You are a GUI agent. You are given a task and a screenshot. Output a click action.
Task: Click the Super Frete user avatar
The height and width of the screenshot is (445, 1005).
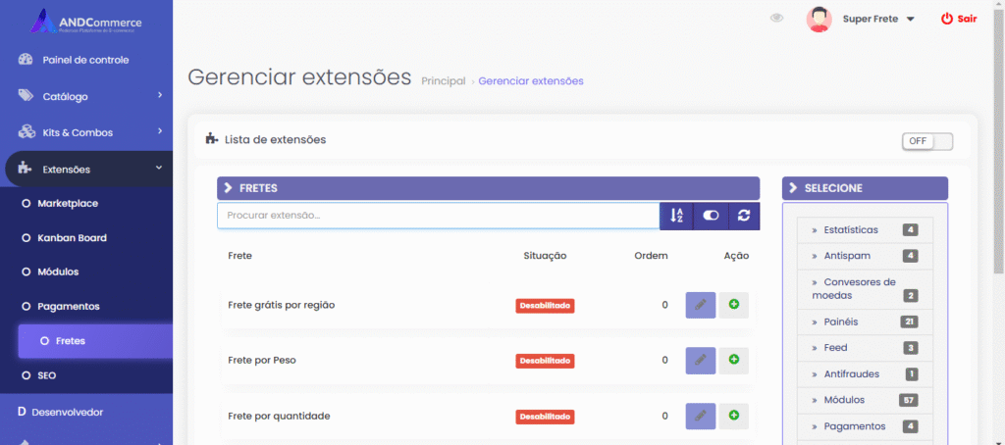point(820,20)
